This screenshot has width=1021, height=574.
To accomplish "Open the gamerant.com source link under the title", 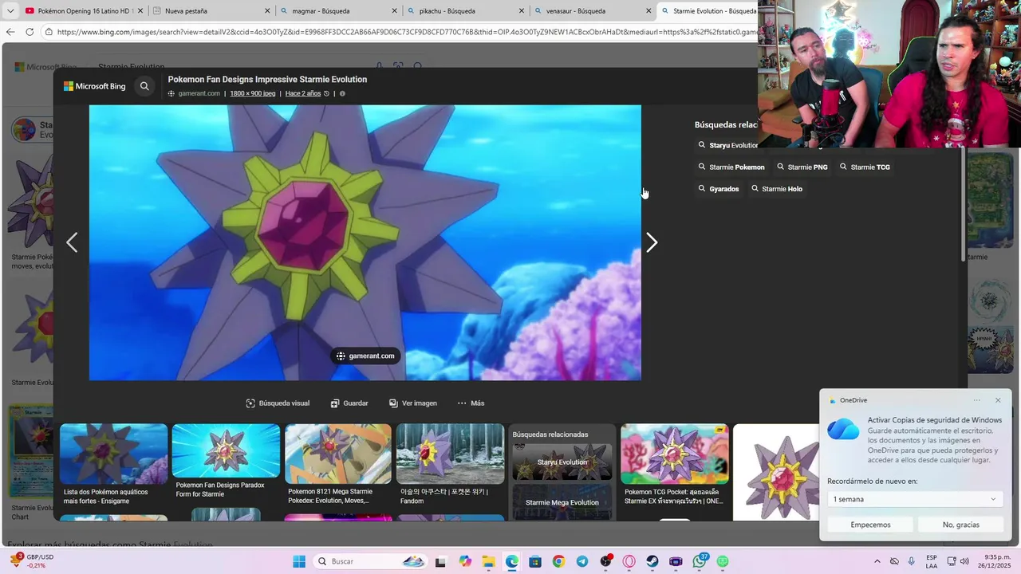I will pyautogui.click(x=199, y=93).
